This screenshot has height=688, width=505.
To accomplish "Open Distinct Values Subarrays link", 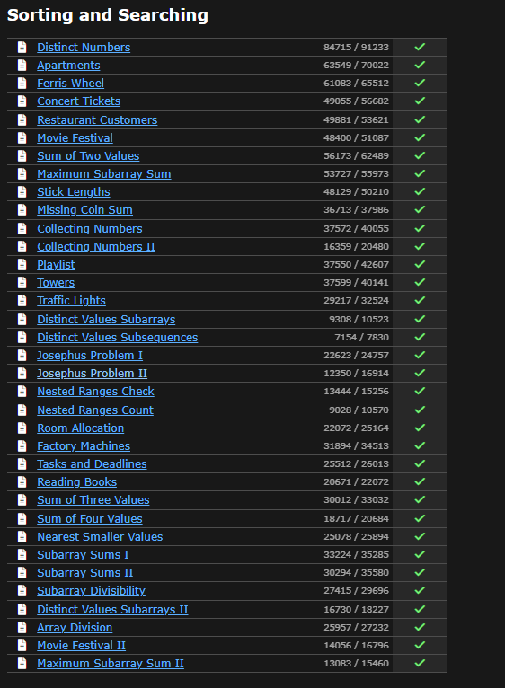I will pyautogui.click(x=106, y=320).
